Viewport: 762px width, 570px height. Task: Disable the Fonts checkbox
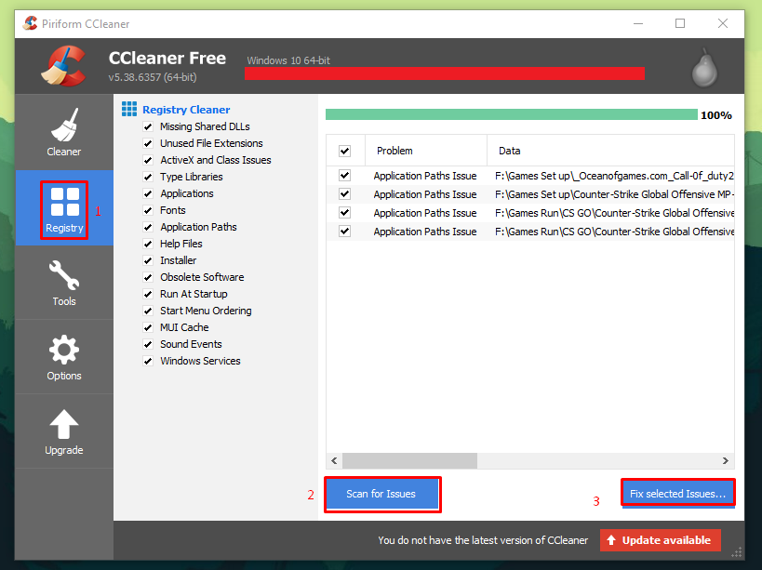pos(148,211)
